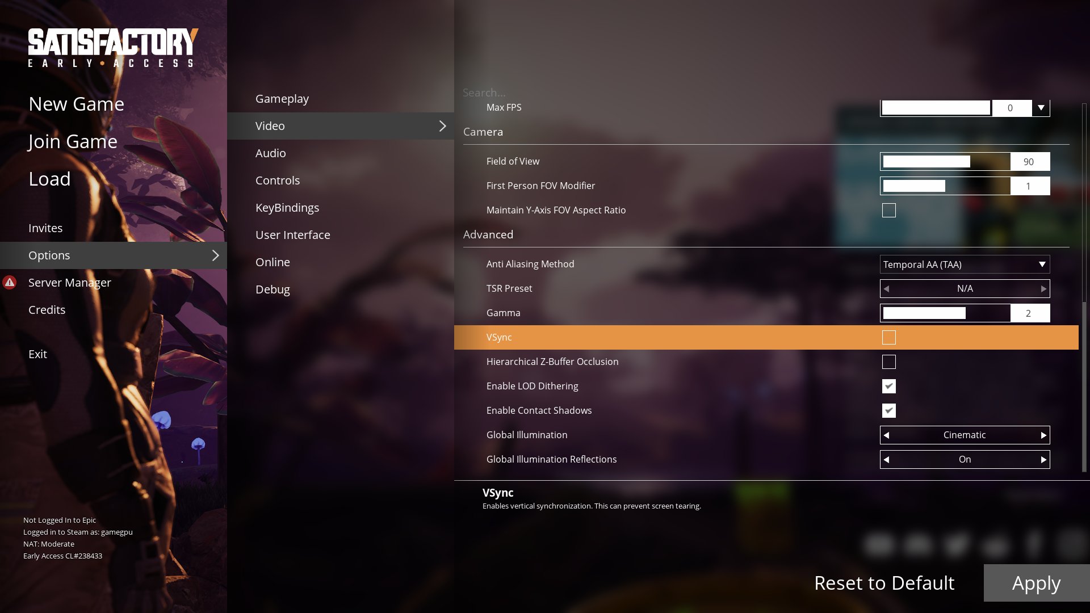
Task: Click 'Logged in to Steam as: gamegpu' text
Action: tap(78, 532)
